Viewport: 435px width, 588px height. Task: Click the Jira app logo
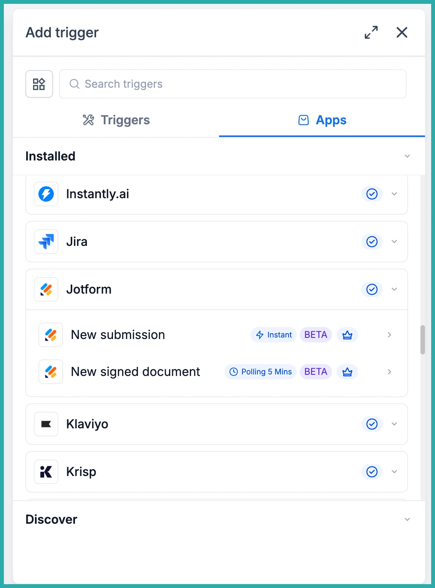tap(46, 242)
